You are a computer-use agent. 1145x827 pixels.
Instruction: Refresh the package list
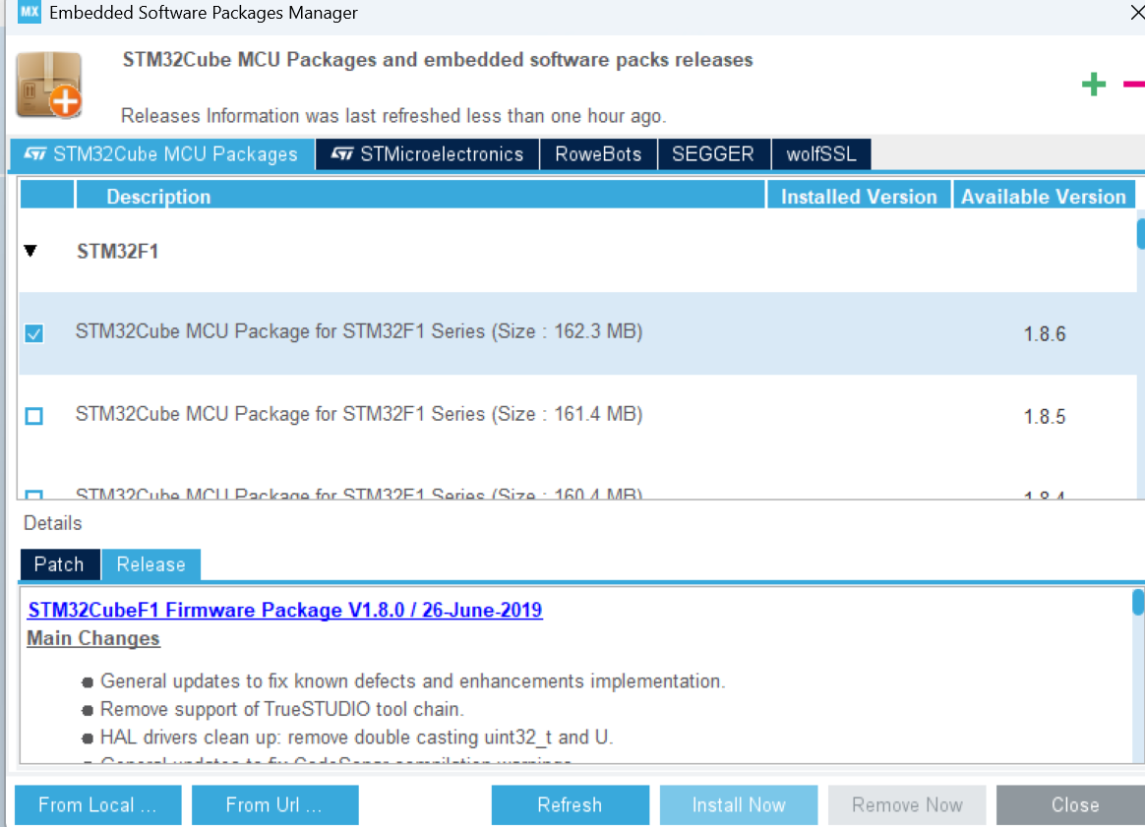(570, 805)
